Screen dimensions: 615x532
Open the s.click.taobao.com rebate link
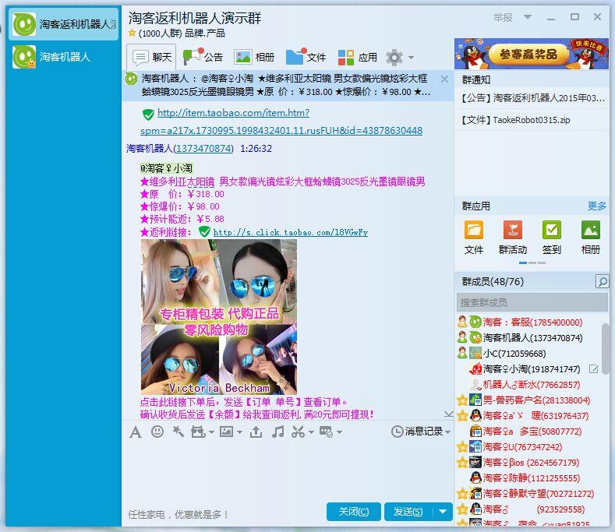(x=291, y=232)
